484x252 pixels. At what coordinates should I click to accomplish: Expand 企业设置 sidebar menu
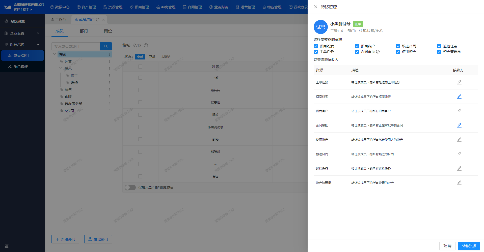click(x=22, y=33)
